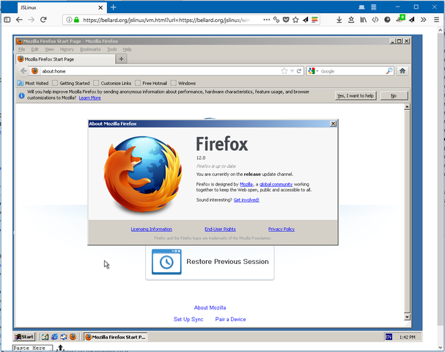Close the JSLinux tab
This screenshot has width=445, height=352.
[100, 7]
